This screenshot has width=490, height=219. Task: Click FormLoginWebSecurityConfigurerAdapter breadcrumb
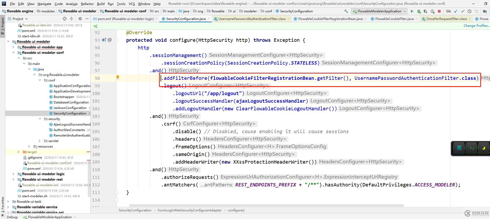coord(190,210)
